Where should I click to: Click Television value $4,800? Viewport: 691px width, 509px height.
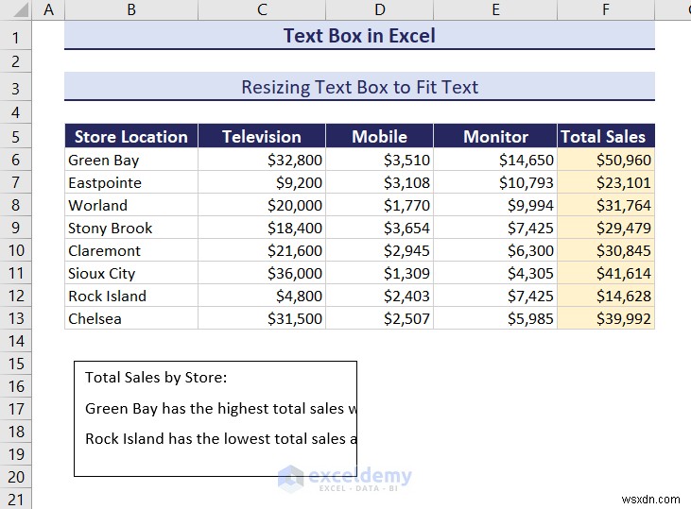point(262,296)
